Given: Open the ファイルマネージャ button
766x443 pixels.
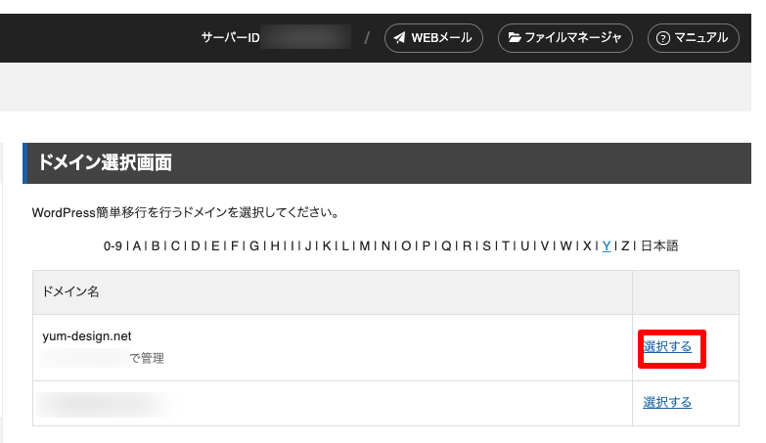Looking at the screenshot, I should click(x=565, y=38).
